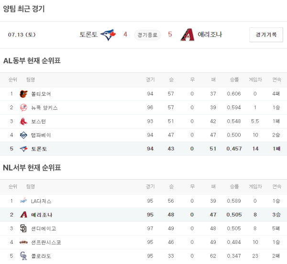
Task: Click the San Francisco Giants team logo
Action: pos(23,242)
